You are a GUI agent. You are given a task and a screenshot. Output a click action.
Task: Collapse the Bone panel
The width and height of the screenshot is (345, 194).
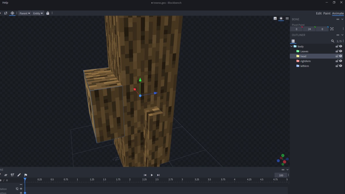tap(342, 19)
